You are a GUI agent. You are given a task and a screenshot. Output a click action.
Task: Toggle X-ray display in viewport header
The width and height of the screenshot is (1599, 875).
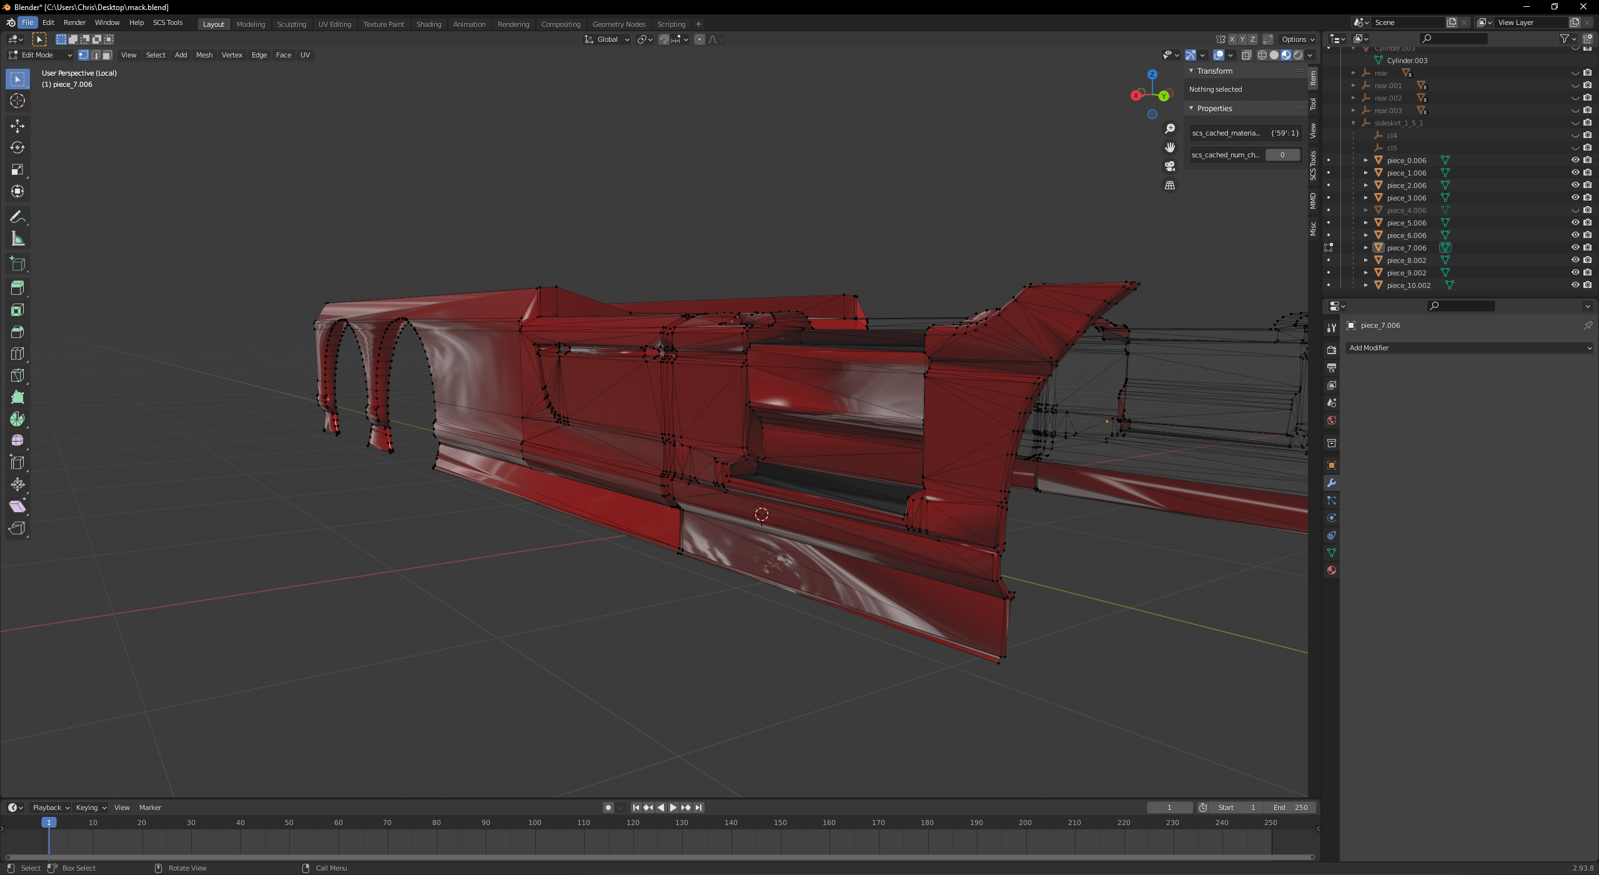pyautogui.click(x=1246, y=55)
